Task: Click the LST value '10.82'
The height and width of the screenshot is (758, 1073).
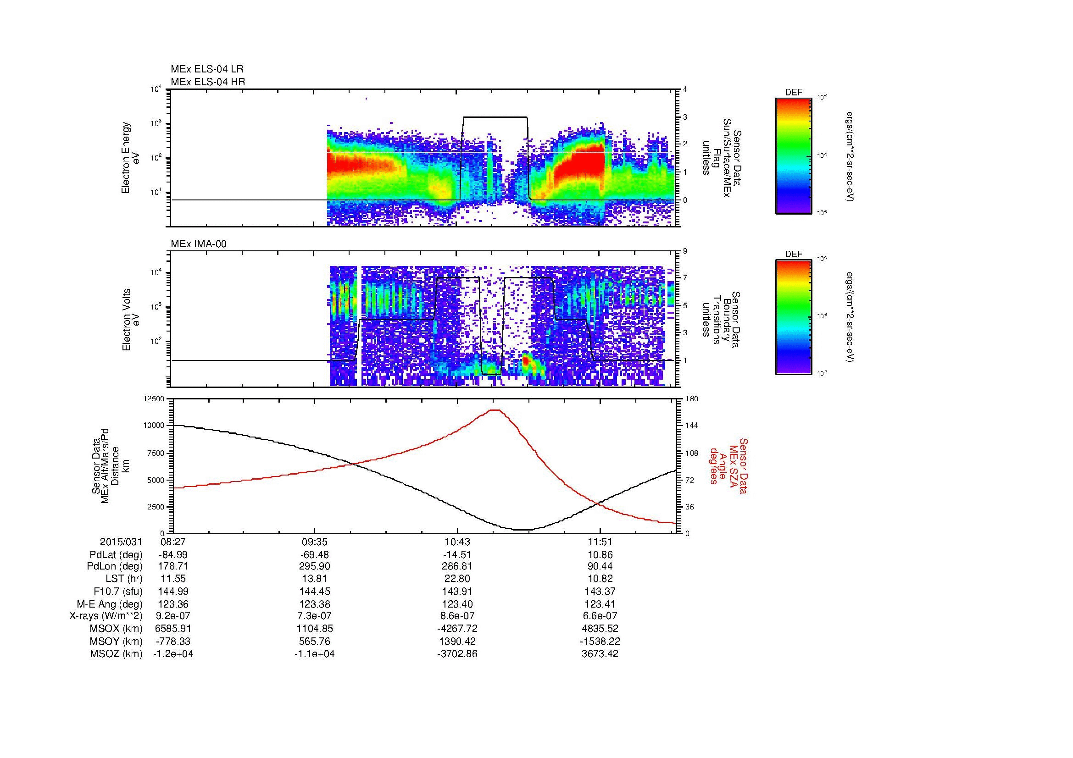Action: pyautogui.click(x=600, y=579)
